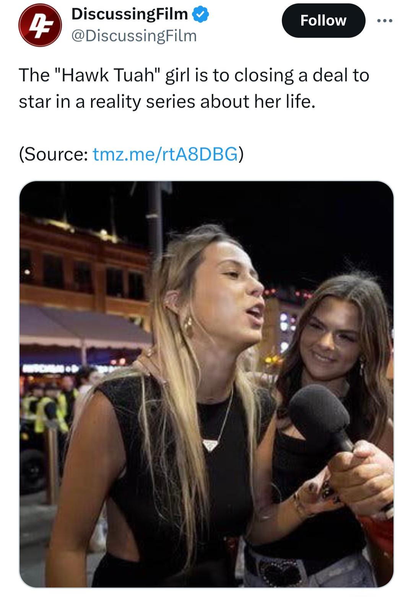Click the DiscussingFilm display name
The image size is (413, 597).
(x=130, y=14)
